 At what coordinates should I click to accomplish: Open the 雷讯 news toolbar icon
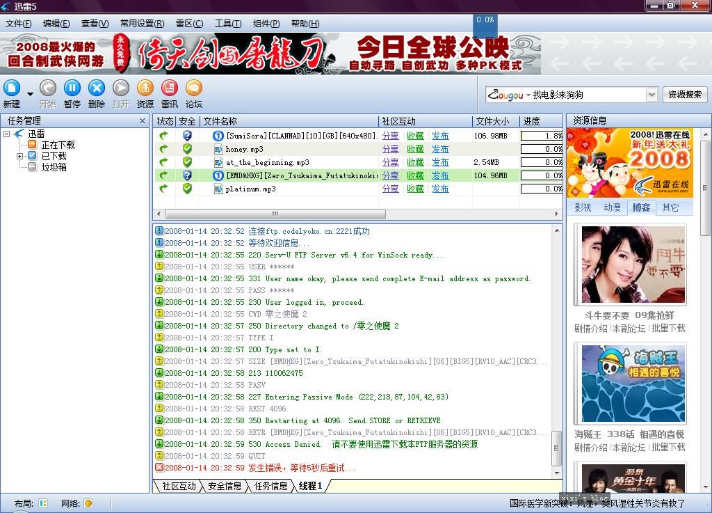pyautogui.click(x=170, y=88)
